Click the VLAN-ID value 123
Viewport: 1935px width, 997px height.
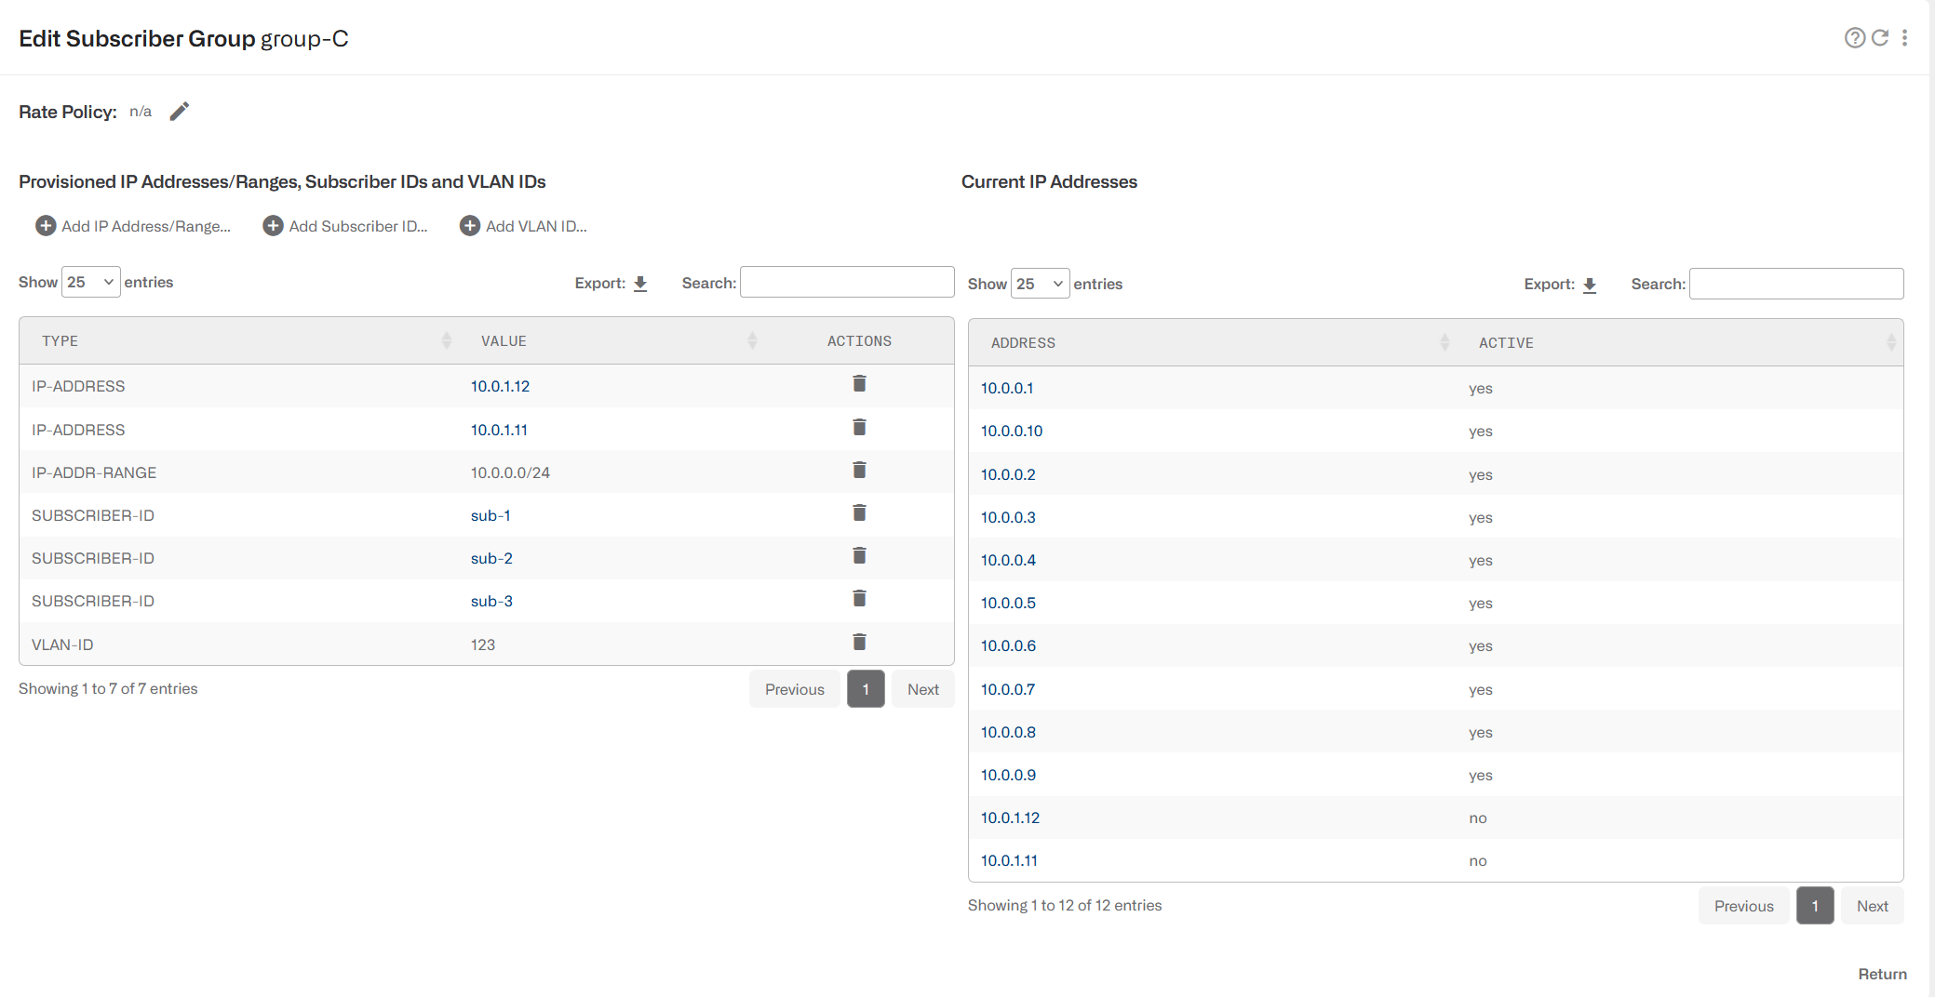click(483, 645)
